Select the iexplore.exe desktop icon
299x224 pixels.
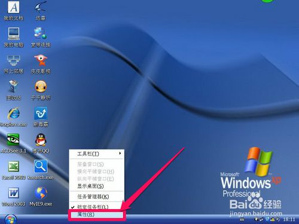click(x=14, y=117)
